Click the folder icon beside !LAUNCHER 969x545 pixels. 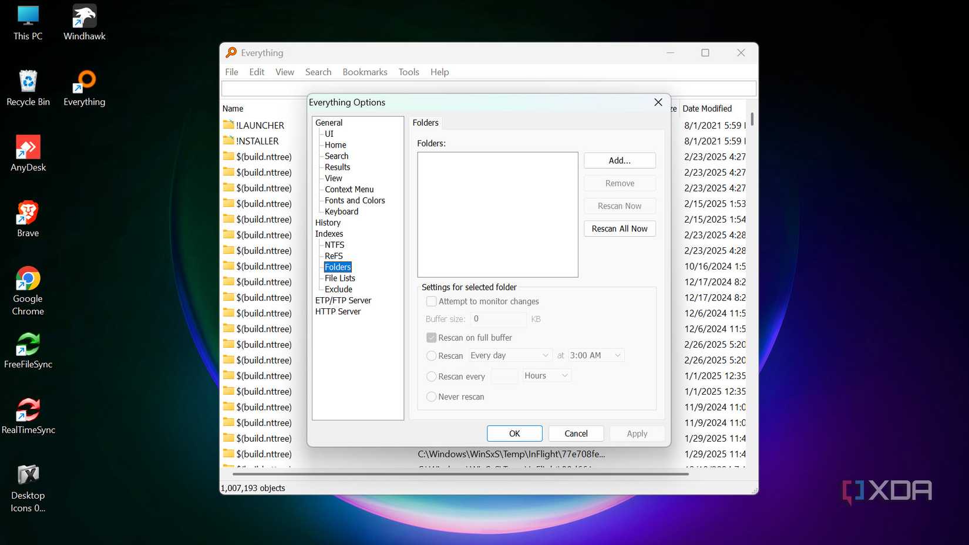click(229, 125)
